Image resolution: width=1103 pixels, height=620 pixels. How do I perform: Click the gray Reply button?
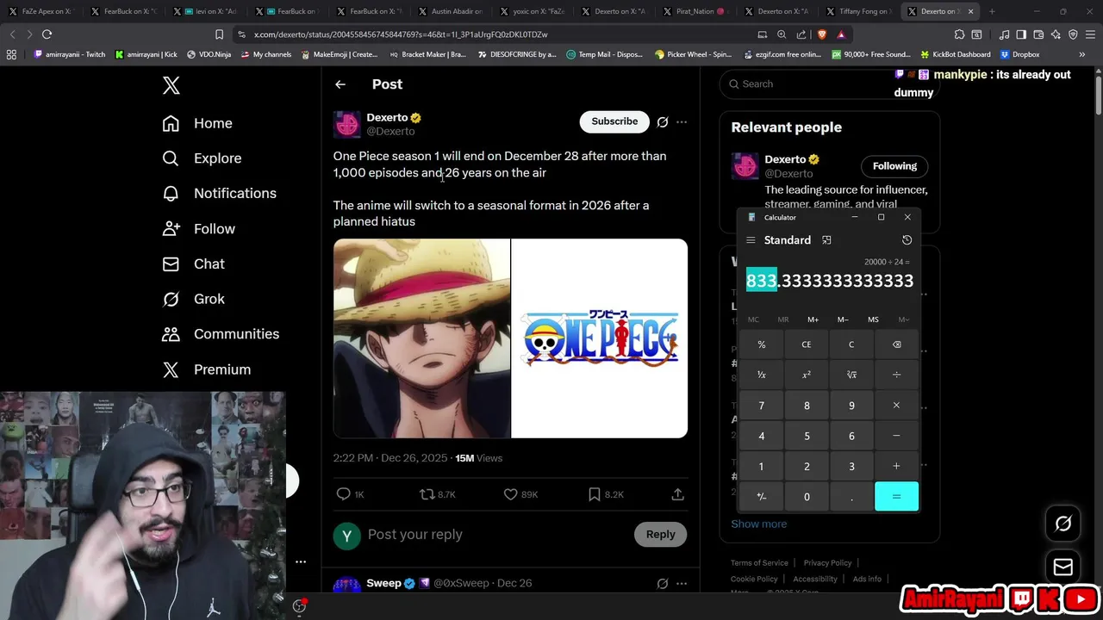661,535
